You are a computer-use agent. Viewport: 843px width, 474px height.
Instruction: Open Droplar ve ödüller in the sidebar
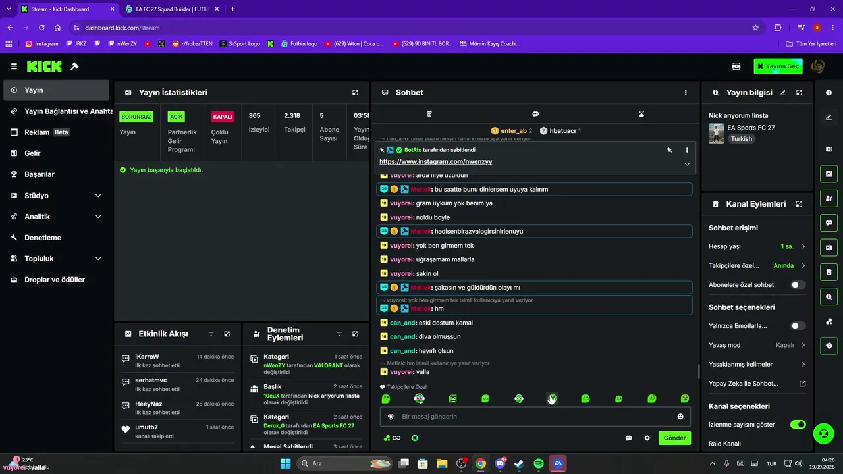(x=56, y=280)
